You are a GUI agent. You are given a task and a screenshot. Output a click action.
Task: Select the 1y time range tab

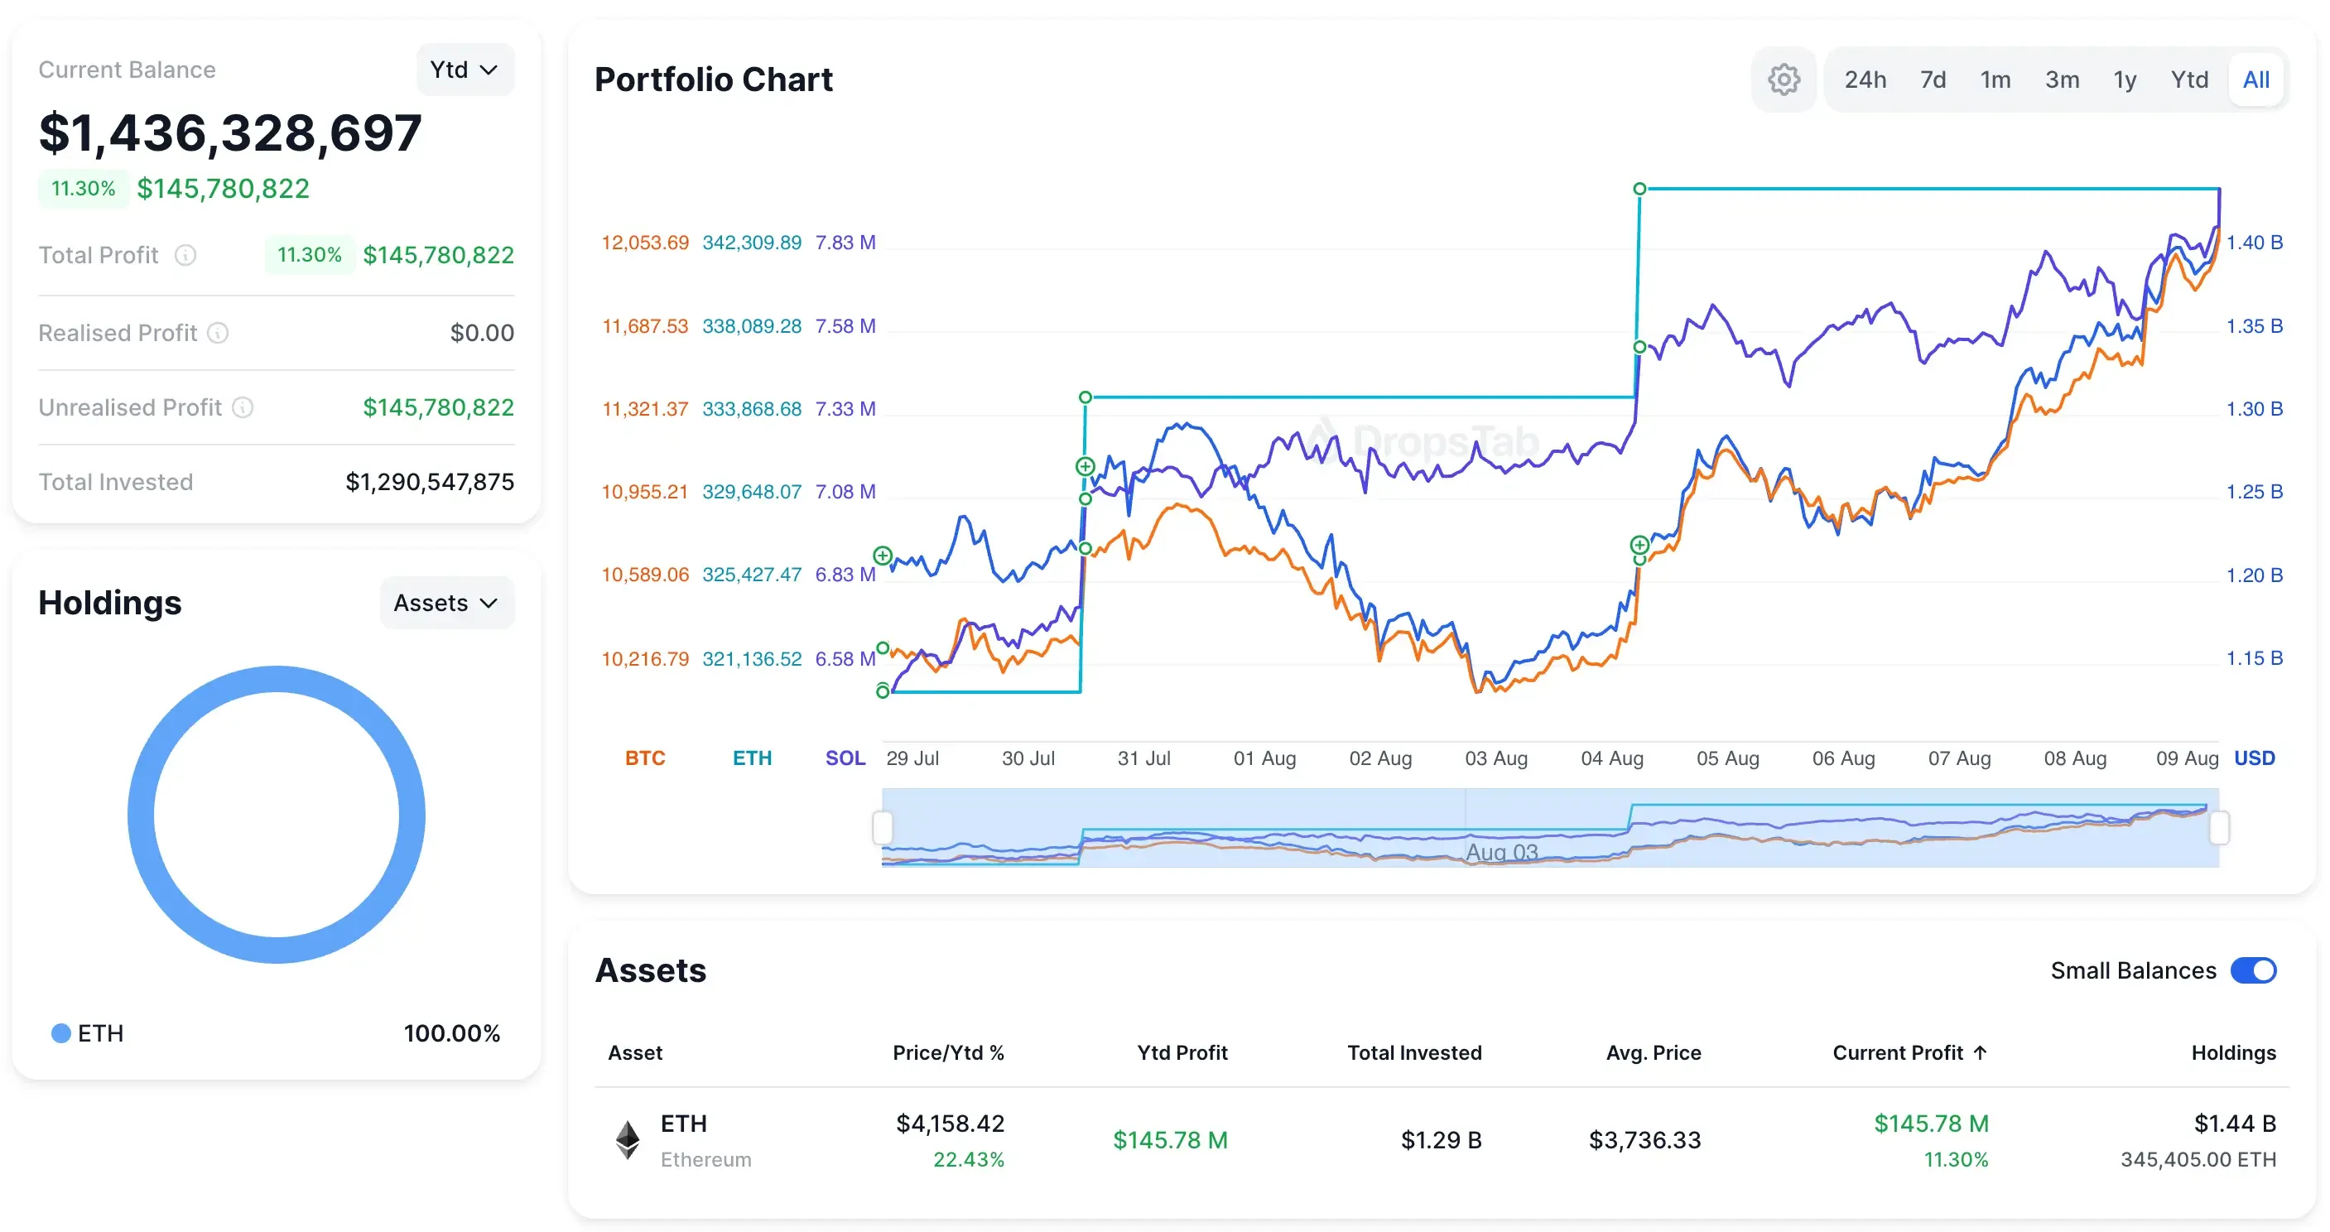[x=2125, y=79]
